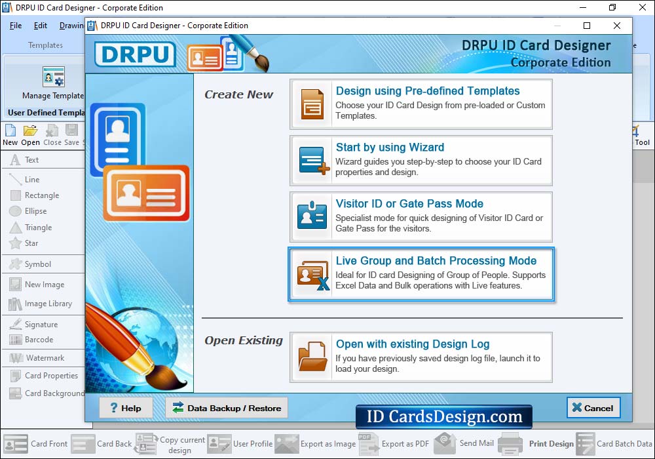Click the Tool icon at toolbar right

coord(642,136)
